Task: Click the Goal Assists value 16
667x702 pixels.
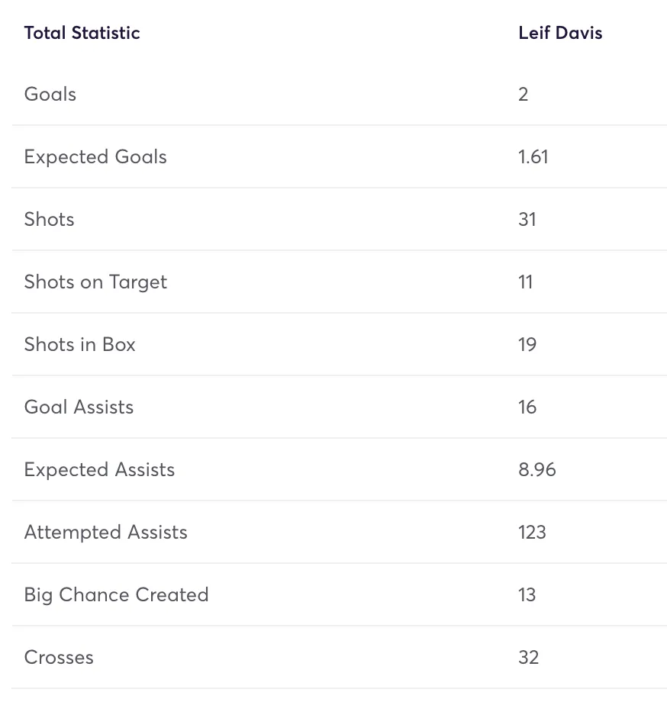Action: click(527, 407)
